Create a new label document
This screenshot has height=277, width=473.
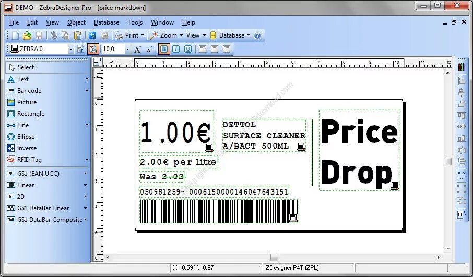[x=15, y=35]
